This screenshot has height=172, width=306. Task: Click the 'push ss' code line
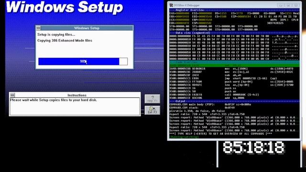234,88
